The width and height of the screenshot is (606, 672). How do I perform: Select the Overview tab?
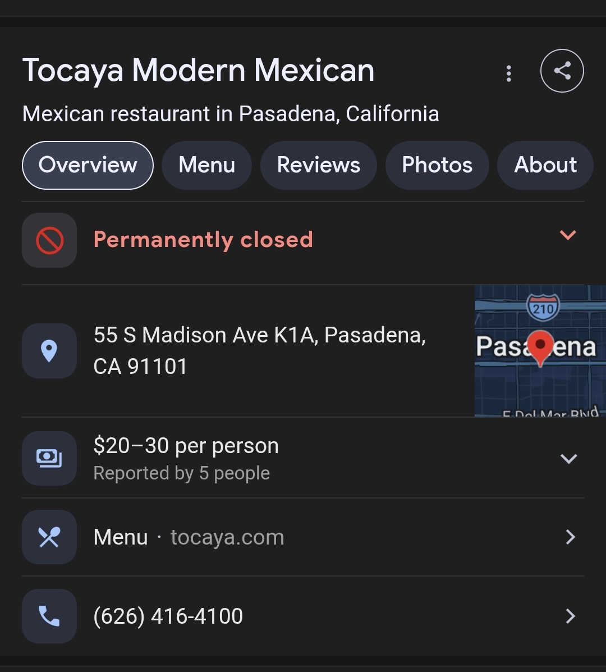[x=88, y=165]
